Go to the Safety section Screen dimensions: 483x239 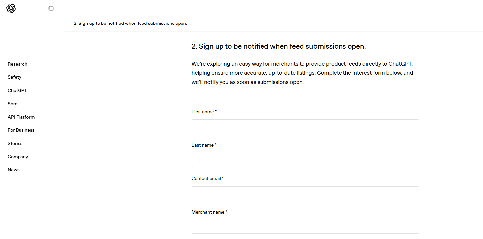point(15,77)
